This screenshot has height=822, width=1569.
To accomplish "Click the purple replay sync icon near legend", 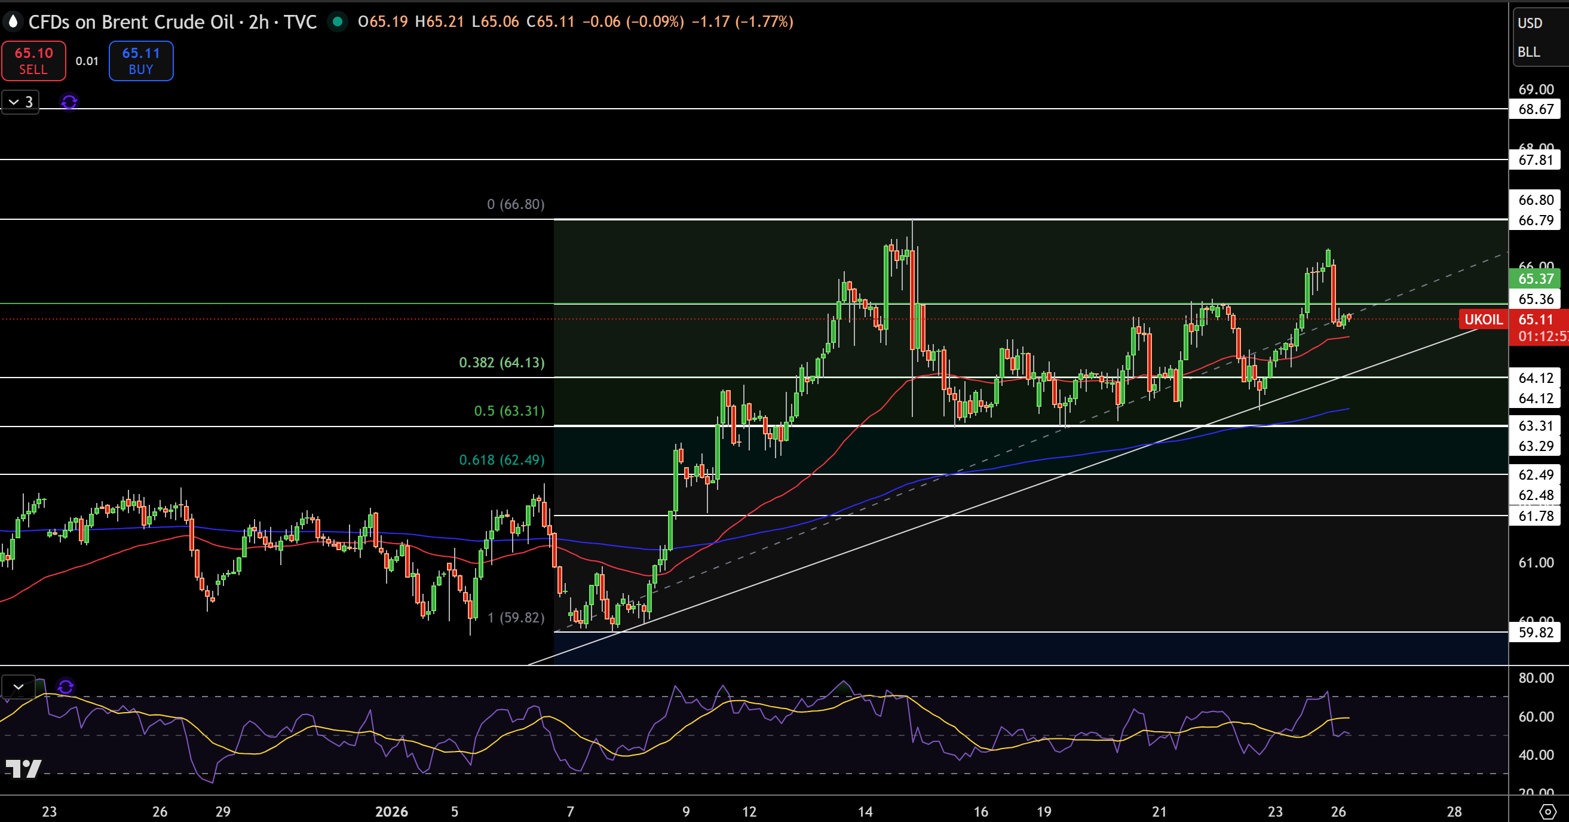I will [69, 102].
